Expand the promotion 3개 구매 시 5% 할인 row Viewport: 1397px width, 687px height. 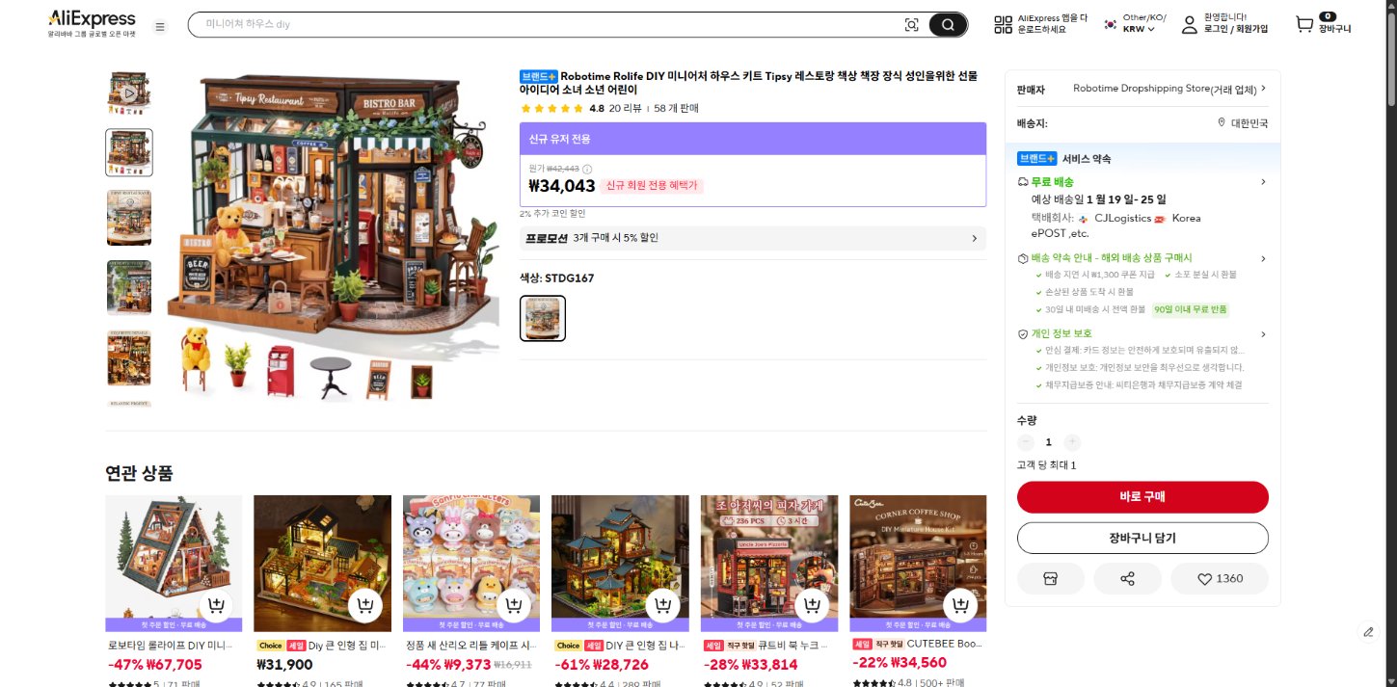pos(752,238)
